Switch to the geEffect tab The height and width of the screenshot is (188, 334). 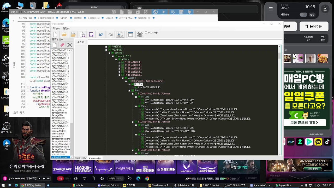click(x=78, y=18)
